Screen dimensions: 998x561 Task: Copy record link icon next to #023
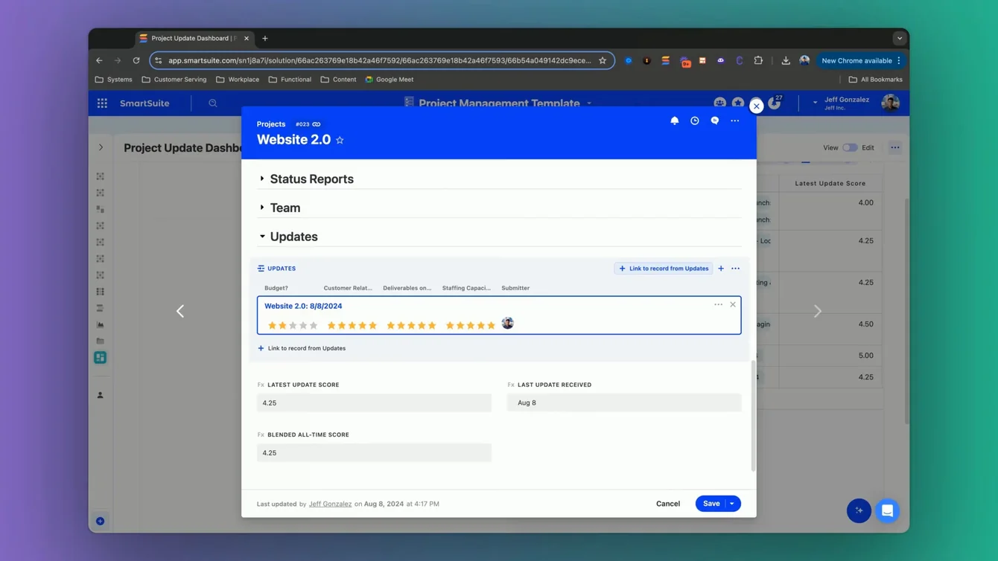click(x=317, y=124)
